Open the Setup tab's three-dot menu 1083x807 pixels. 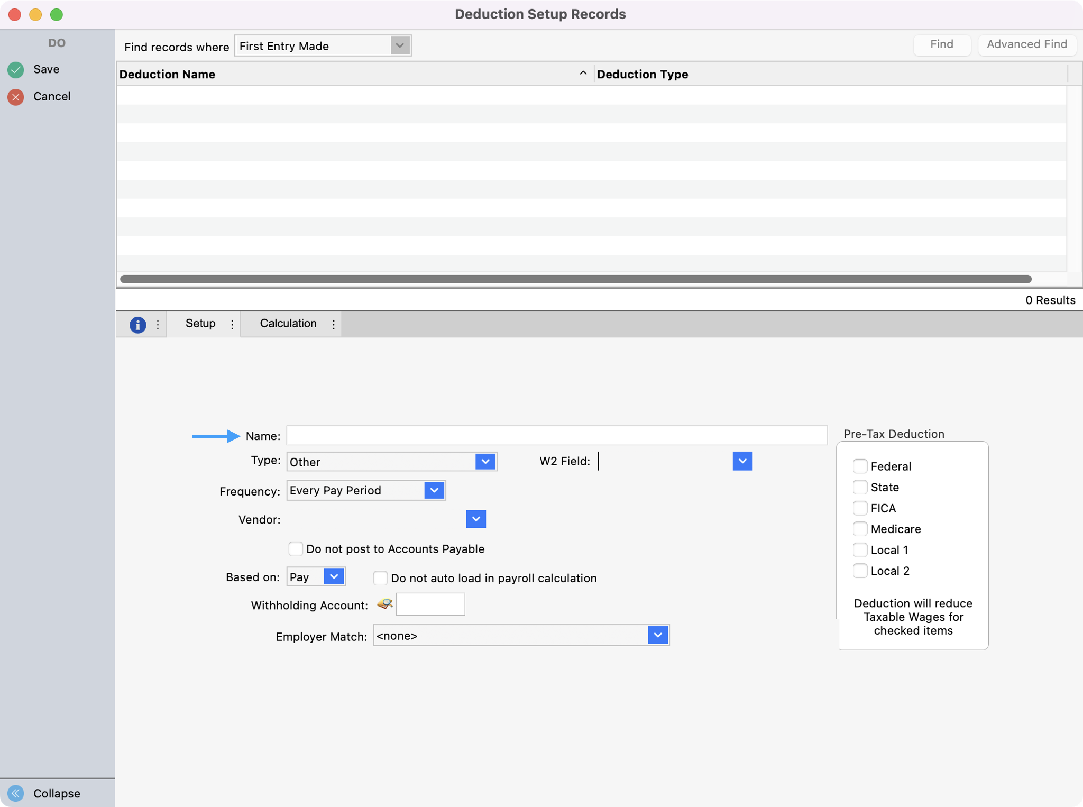coord(232,324)
